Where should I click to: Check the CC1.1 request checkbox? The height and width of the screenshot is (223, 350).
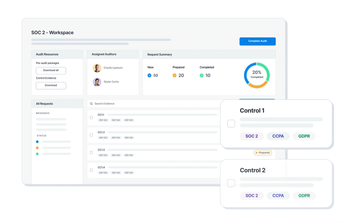92,118
